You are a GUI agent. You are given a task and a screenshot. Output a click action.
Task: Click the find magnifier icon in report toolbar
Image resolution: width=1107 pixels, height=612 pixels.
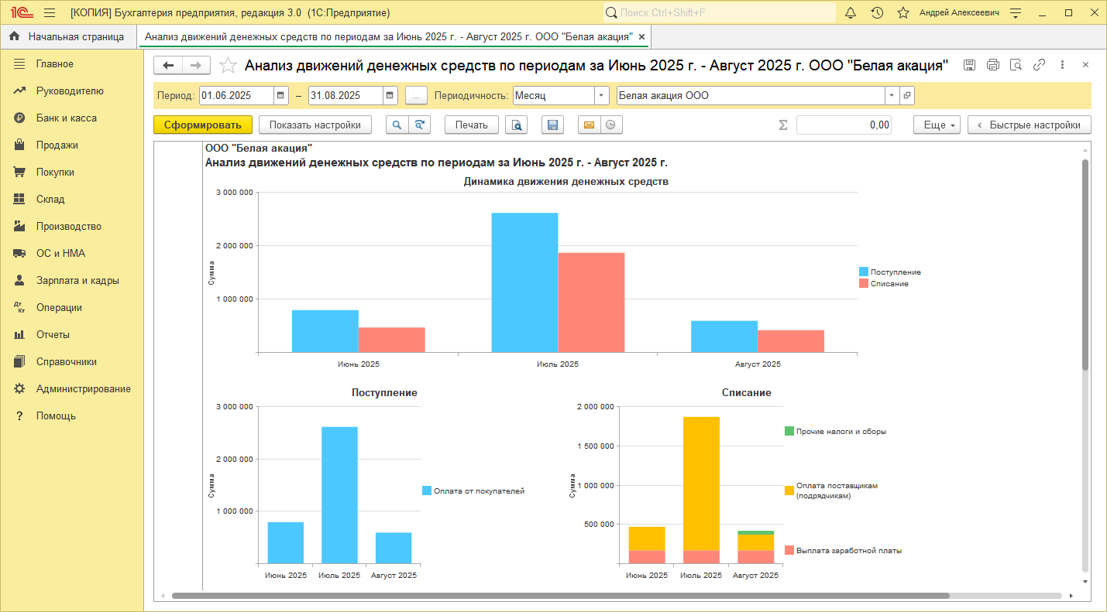397,125
